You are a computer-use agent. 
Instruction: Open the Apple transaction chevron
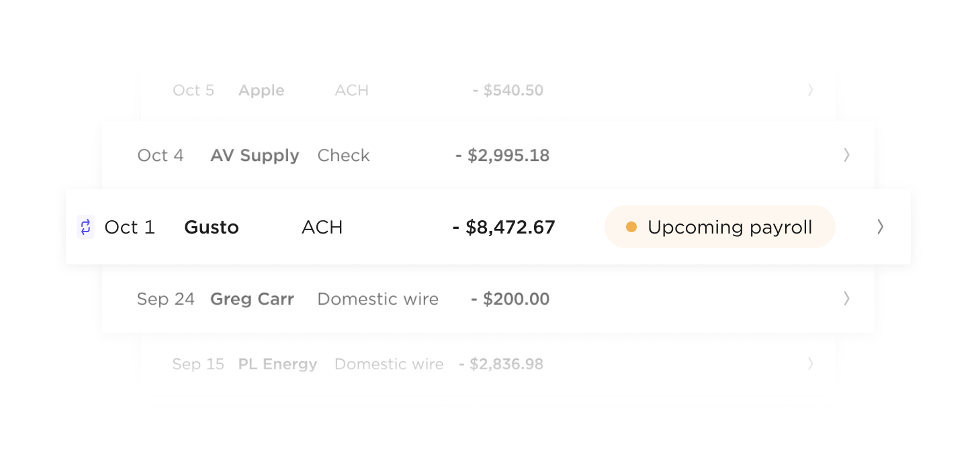(x=811, y=90)
